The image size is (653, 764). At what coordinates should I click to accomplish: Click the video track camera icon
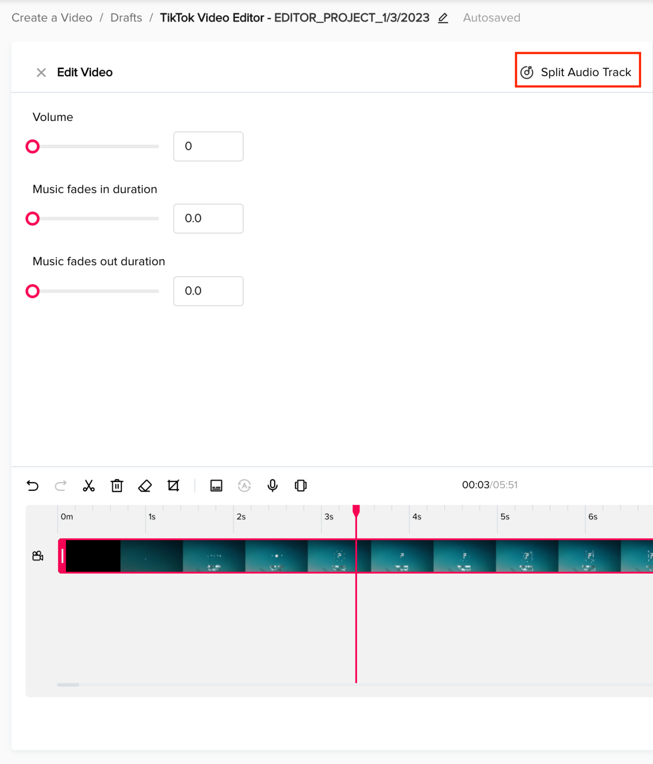pos(38,556)
